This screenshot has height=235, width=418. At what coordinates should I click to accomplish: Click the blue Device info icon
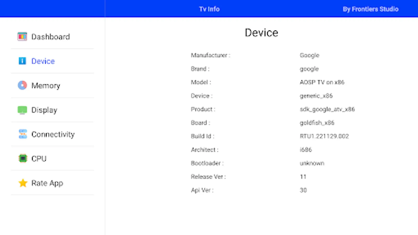tap(22, 61)
